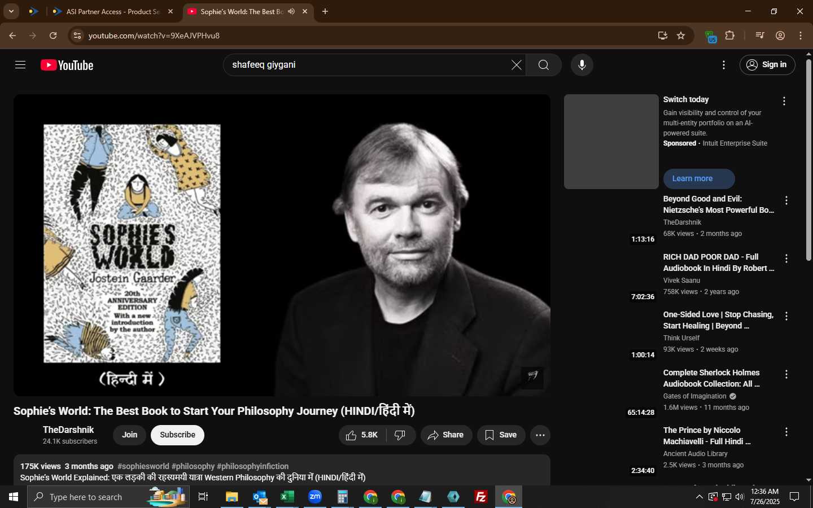Screen dimensions: 813x508
Task: Open options for the Beyond Good and Evil video
Action: [786, 200]
